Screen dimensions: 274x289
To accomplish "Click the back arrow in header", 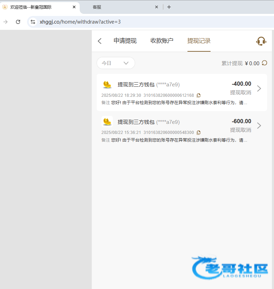I will pyautogui.click(x=100, y=41).
